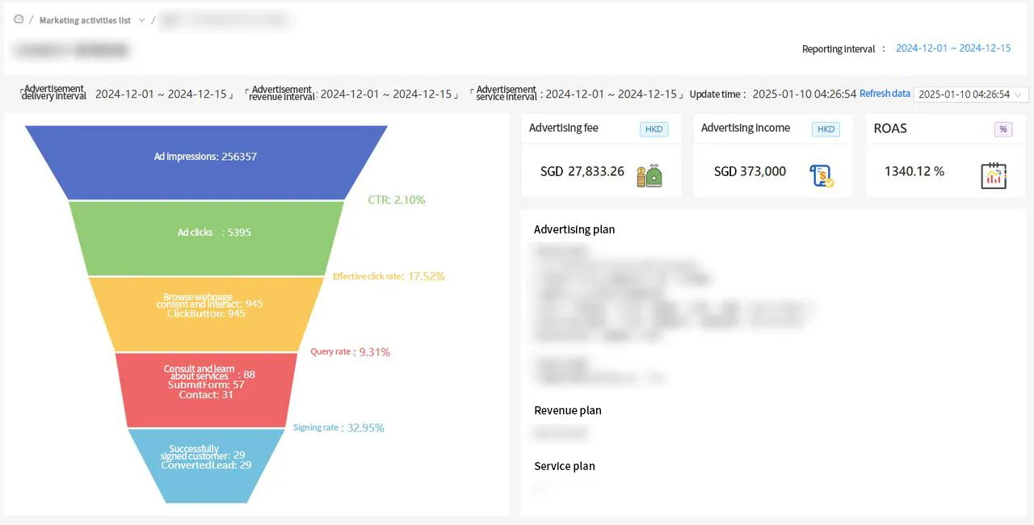Click the Query rate 9.31% label

tap(351, 352)
